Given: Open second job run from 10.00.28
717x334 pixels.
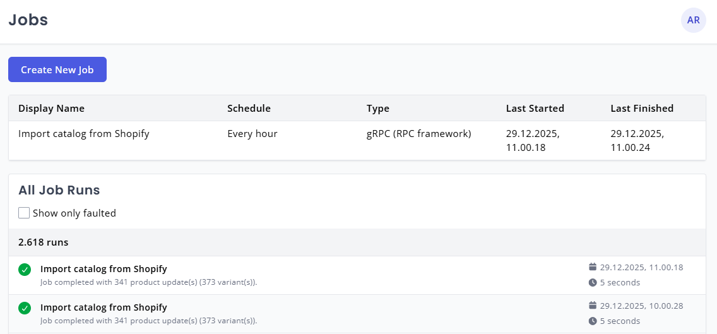Looking at the screenshot, I should pos(104,307).
